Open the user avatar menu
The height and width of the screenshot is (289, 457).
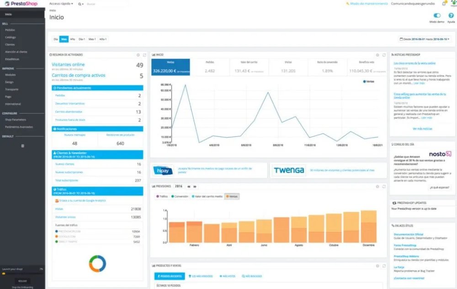pos(453,3)
